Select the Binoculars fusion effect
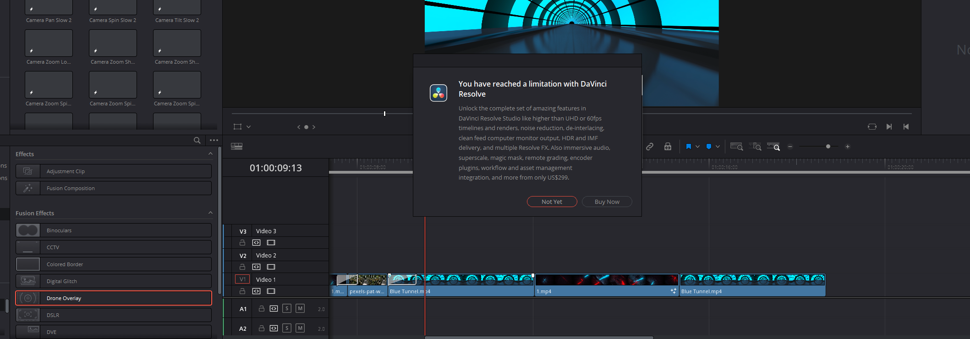This screenshot has width=970, height=339. pos(114,230)
